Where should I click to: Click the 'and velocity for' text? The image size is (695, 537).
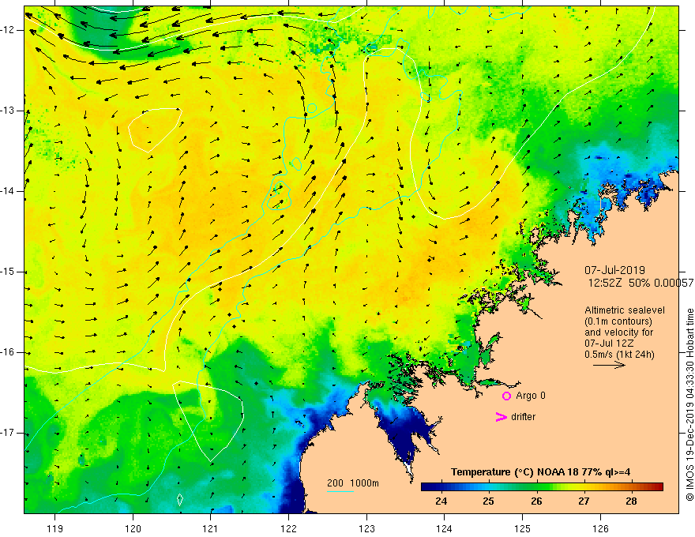tap(618, 332)
